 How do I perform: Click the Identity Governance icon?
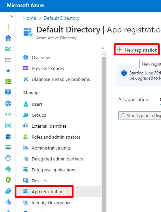tap(26, 202)
